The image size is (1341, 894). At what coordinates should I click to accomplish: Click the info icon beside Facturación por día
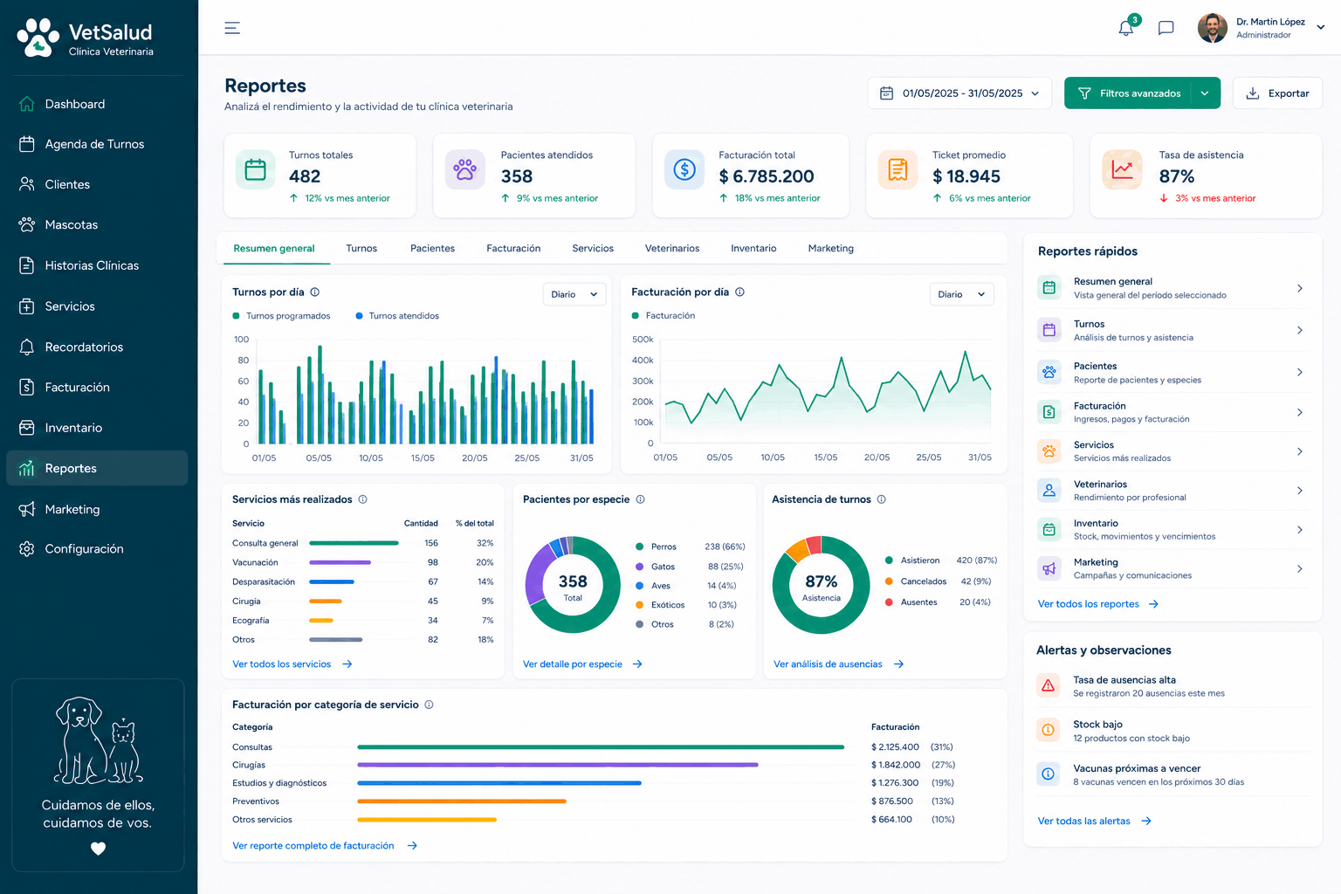(x=739, y=292)
